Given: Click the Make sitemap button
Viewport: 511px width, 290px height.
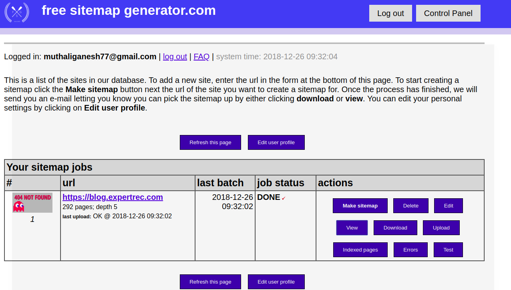Looking at the screenshot, I should tap(360, 205).
